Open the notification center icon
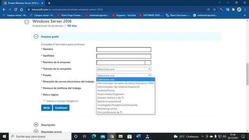Image resolution: width=249 pixels, height=140 pixels. pos(243,136)
